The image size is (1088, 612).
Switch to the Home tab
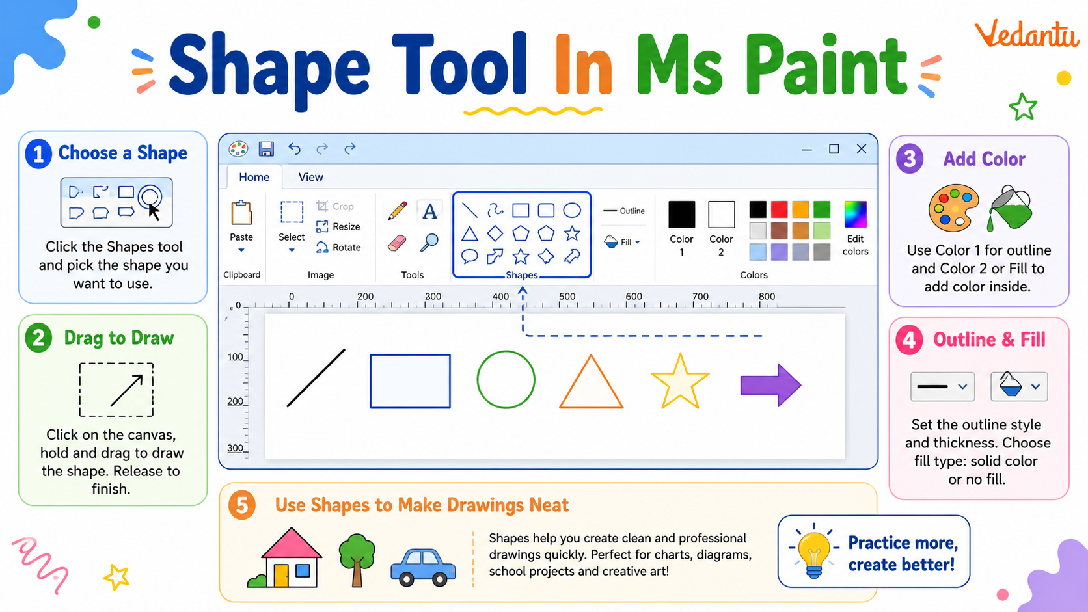(254, 177)
